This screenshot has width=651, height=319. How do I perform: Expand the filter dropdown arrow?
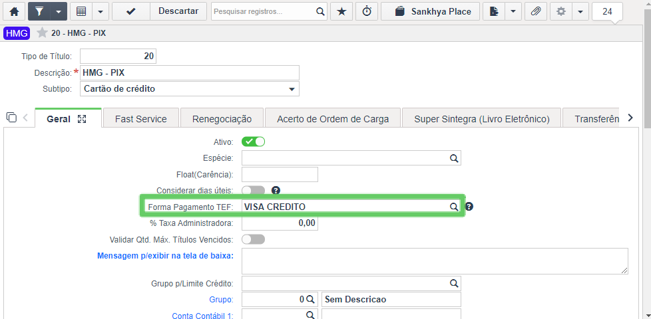59,11
